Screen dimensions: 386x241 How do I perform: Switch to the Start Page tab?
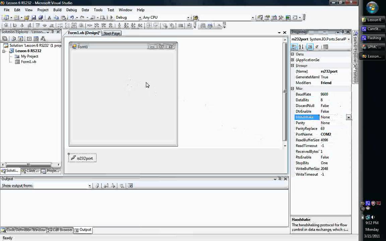pos(112,33)
